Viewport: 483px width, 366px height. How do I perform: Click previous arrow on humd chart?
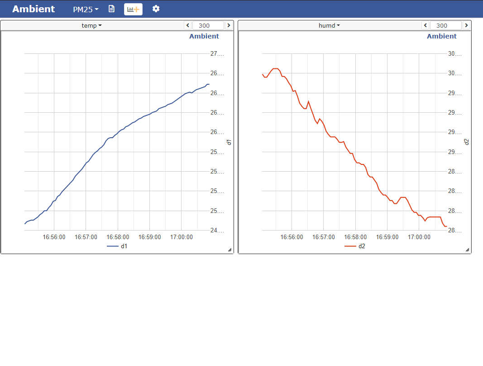click(x=425, y=25)
